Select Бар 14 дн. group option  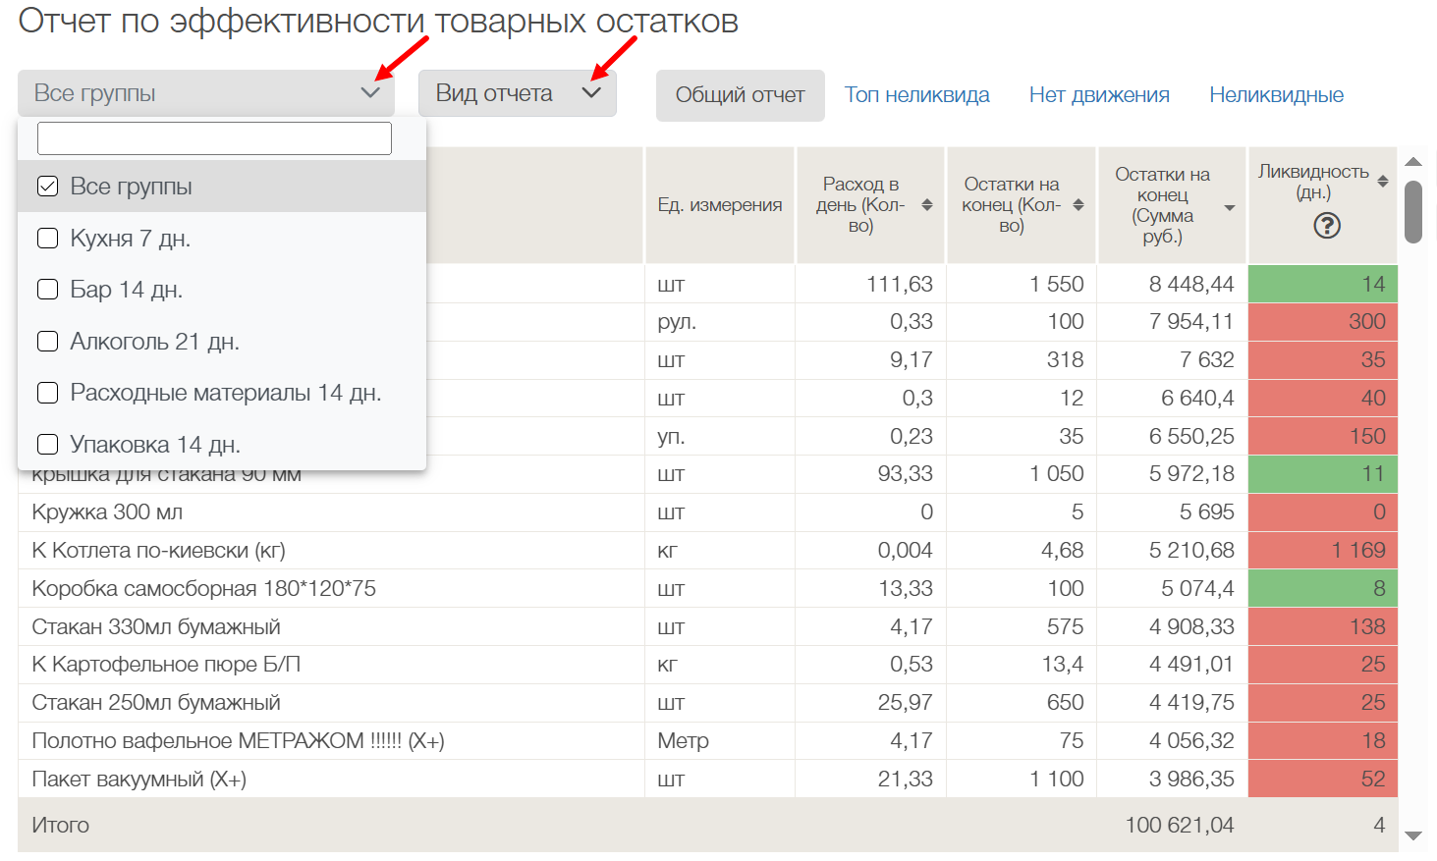(126, 290)
